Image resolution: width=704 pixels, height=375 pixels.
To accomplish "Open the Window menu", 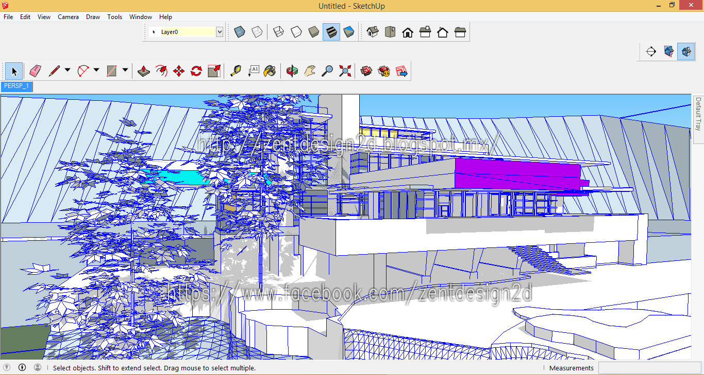I will (141, 17).
